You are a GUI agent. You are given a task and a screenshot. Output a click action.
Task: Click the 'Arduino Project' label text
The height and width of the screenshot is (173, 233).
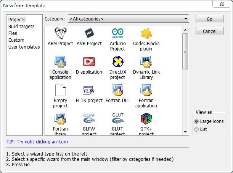[118, 46]
